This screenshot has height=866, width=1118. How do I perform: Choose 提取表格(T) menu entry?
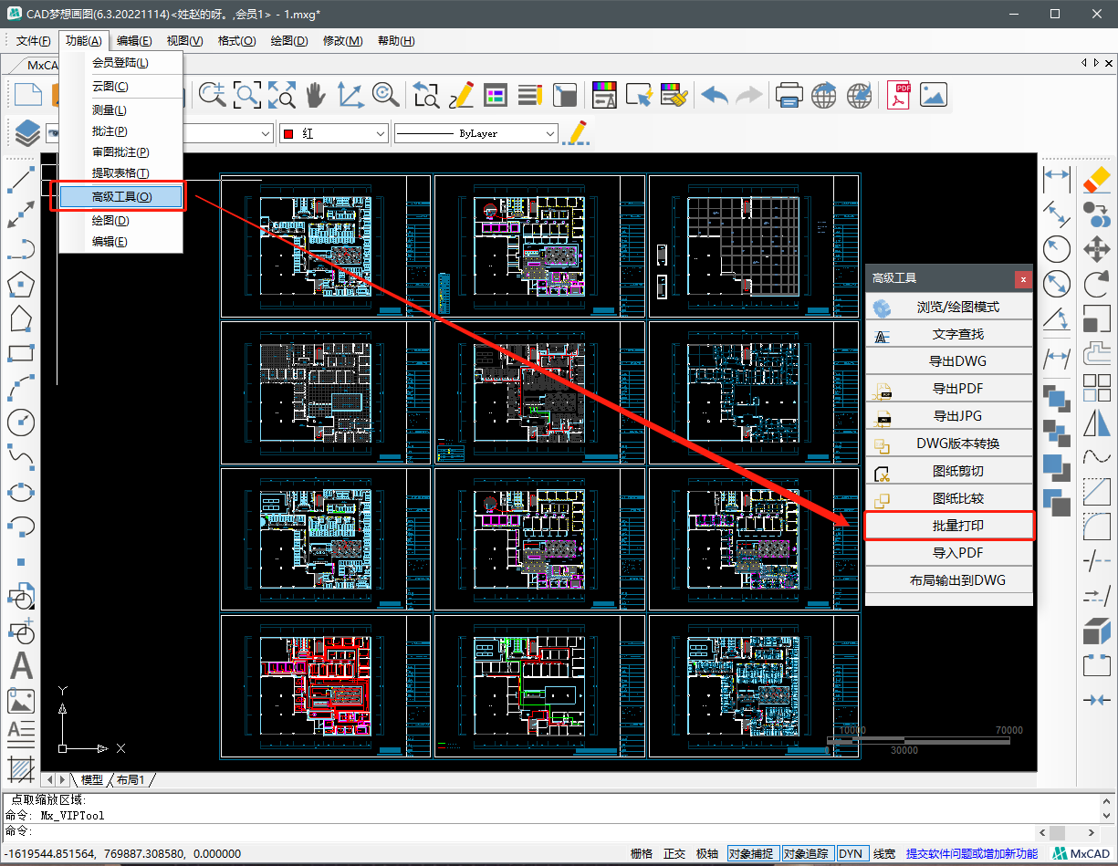point(120,173)
